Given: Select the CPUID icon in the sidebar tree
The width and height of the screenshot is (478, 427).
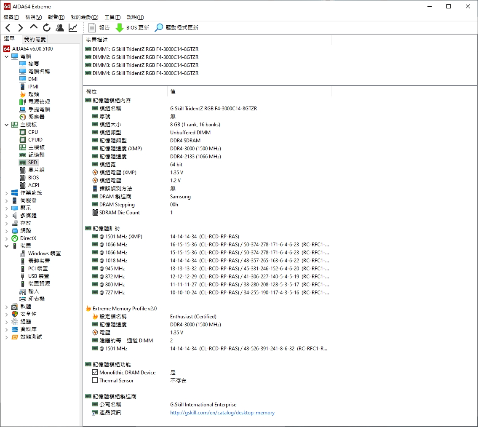Looking at the screenshot, I should (x=23, y=139).
